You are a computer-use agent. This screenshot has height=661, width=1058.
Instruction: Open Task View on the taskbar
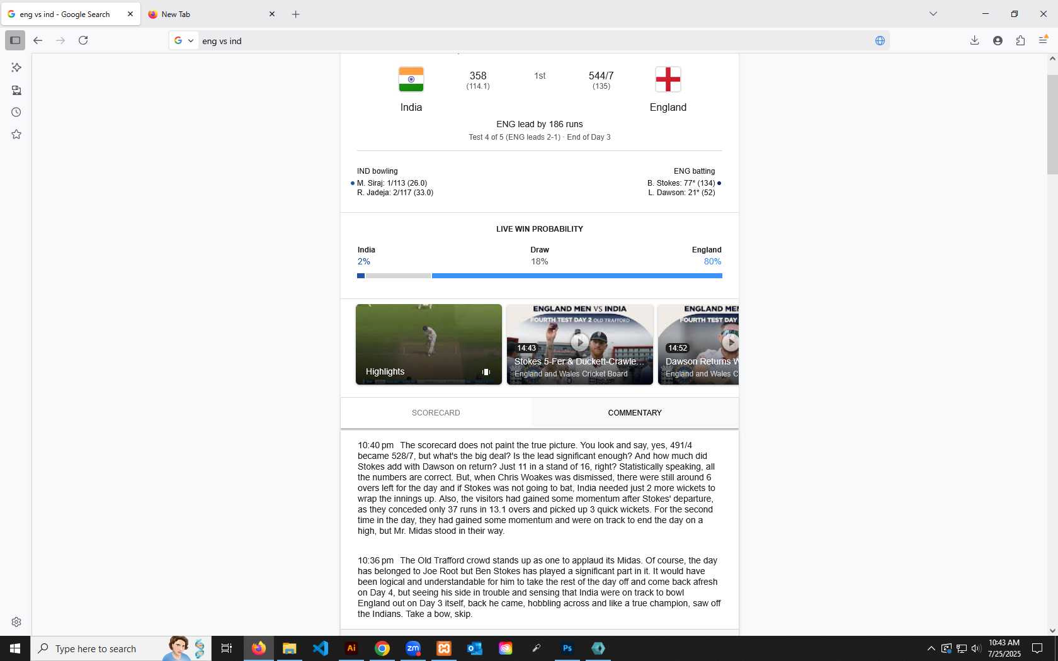[x=227, y=648]
